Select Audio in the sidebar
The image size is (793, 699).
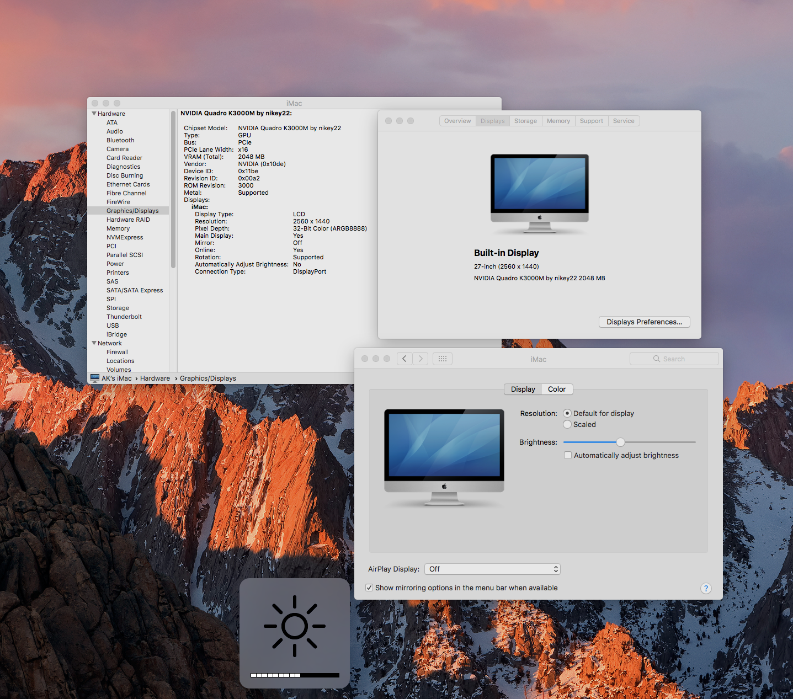point(115,131)
